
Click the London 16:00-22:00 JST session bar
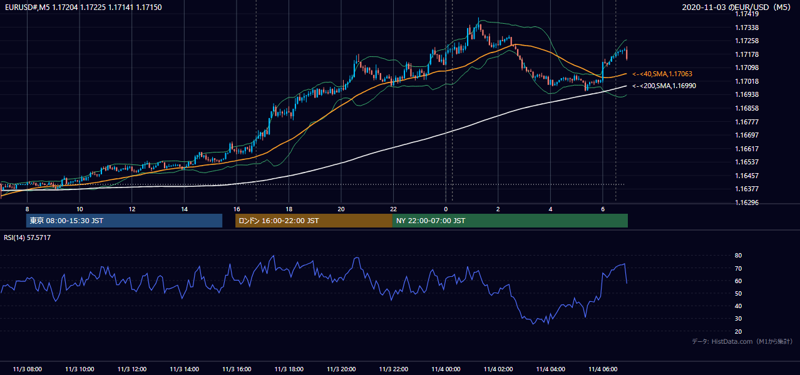tap(314, 221)
